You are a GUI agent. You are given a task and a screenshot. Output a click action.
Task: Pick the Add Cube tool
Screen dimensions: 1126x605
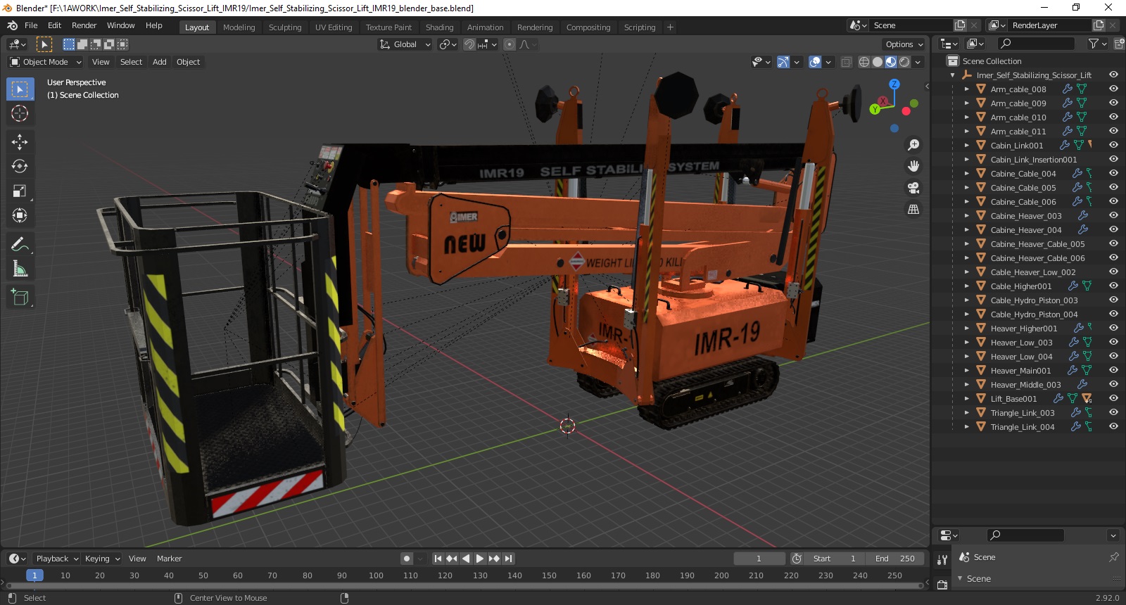(x=20, y=298)
